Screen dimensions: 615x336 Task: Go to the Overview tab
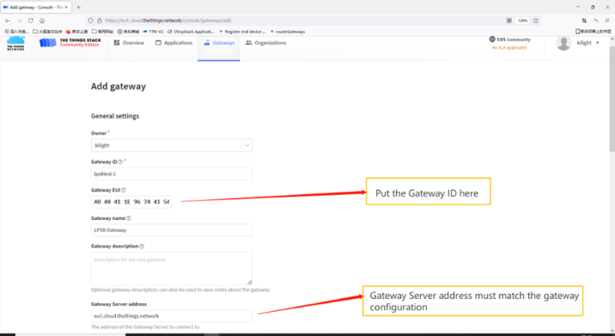coord(129,43)
